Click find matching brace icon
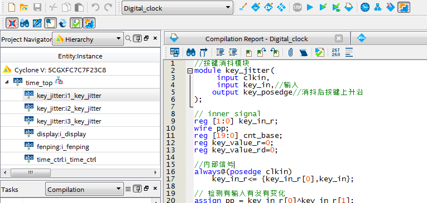427x203 pixels. (x=203, y=52)
